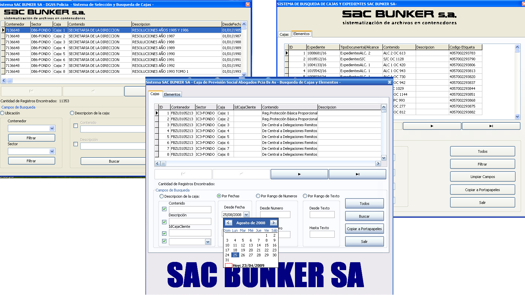Viewport: 525px width, 295px height.
Task: Click the Desde Numero input field
Action: pyautogui.click(x=275, y=215)
